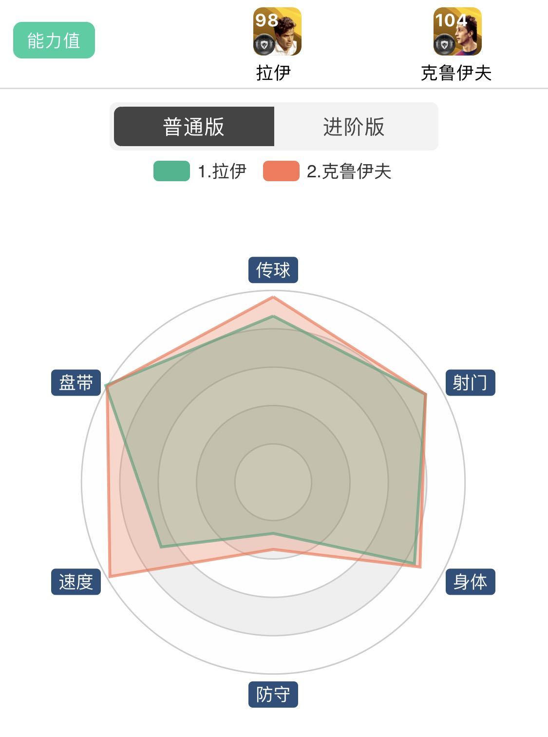Click the 速度 radar axis label
Screen dimensions: 548x737
76,582
